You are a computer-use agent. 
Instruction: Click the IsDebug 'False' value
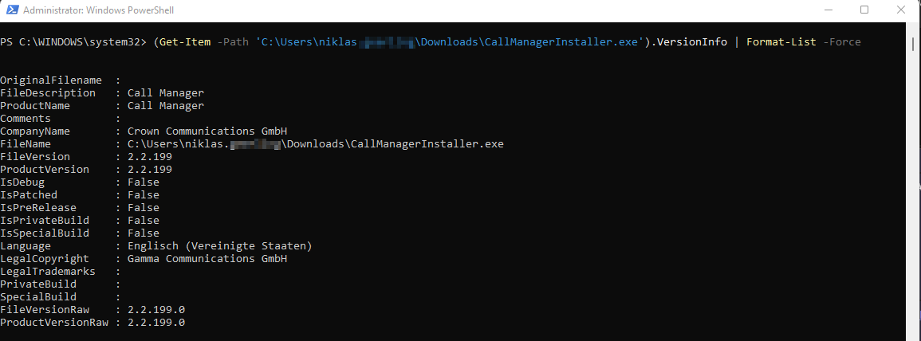click(143, 182)
